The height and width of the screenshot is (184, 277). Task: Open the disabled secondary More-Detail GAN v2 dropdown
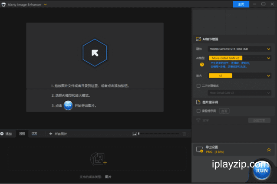(239, 93)
